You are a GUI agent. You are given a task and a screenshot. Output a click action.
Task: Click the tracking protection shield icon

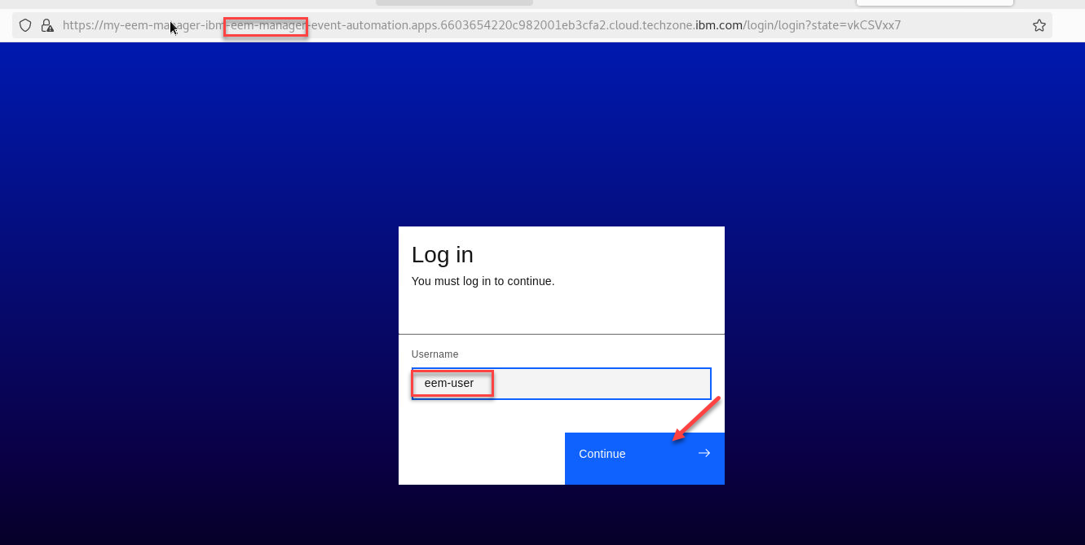click(x=25, y=25)
